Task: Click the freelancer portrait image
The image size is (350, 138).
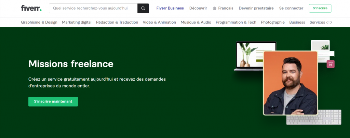Action: 291,83
